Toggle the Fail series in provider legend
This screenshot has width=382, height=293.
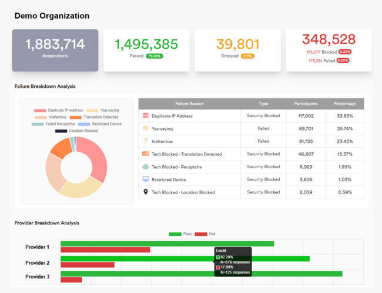pyautogui.click(x=206, y=234)
